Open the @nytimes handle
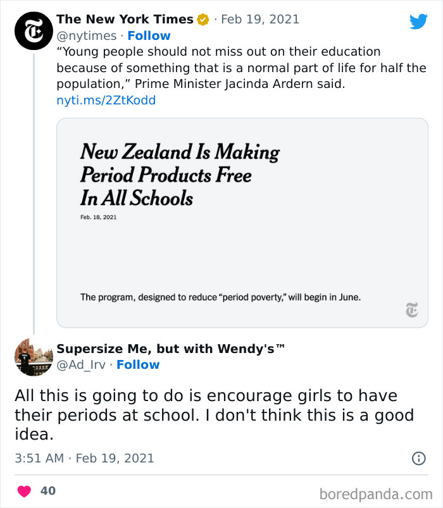This screenshot has height=508, width=443. point(86,36)
